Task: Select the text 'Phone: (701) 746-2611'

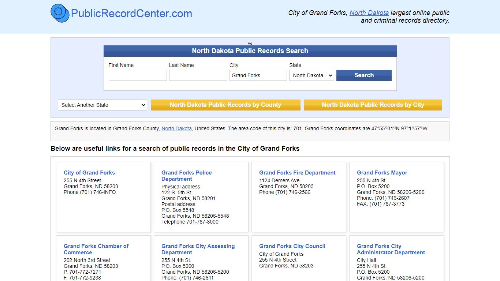Action: (x=188, y=278)
